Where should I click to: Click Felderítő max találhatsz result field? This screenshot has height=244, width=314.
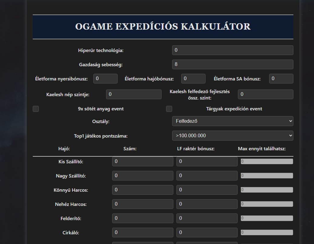(x=267, y=218)
